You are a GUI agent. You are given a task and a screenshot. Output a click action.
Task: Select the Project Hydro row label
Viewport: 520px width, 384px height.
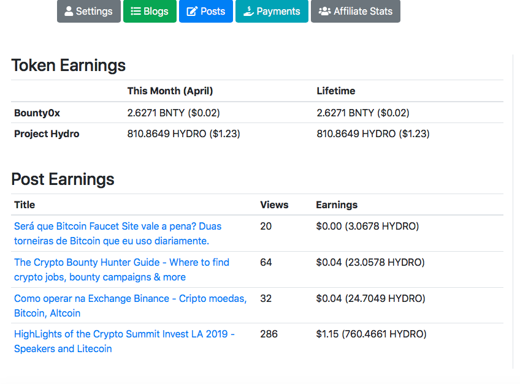[x=47, y=134]
